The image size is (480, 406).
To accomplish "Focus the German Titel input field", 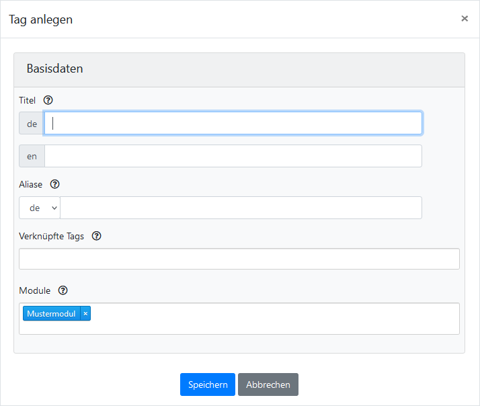I will pos(233,123).
